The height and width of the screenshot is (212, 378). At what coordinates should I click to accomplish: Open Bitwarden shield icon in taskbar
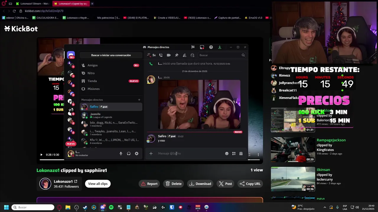tap(172, 207)
